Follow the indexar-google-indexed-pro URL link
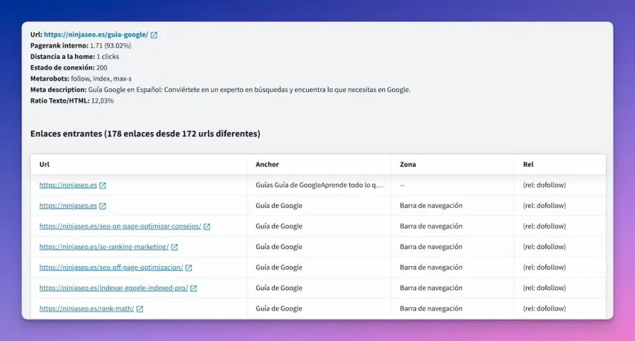635x341 pixels. (113, 288)
